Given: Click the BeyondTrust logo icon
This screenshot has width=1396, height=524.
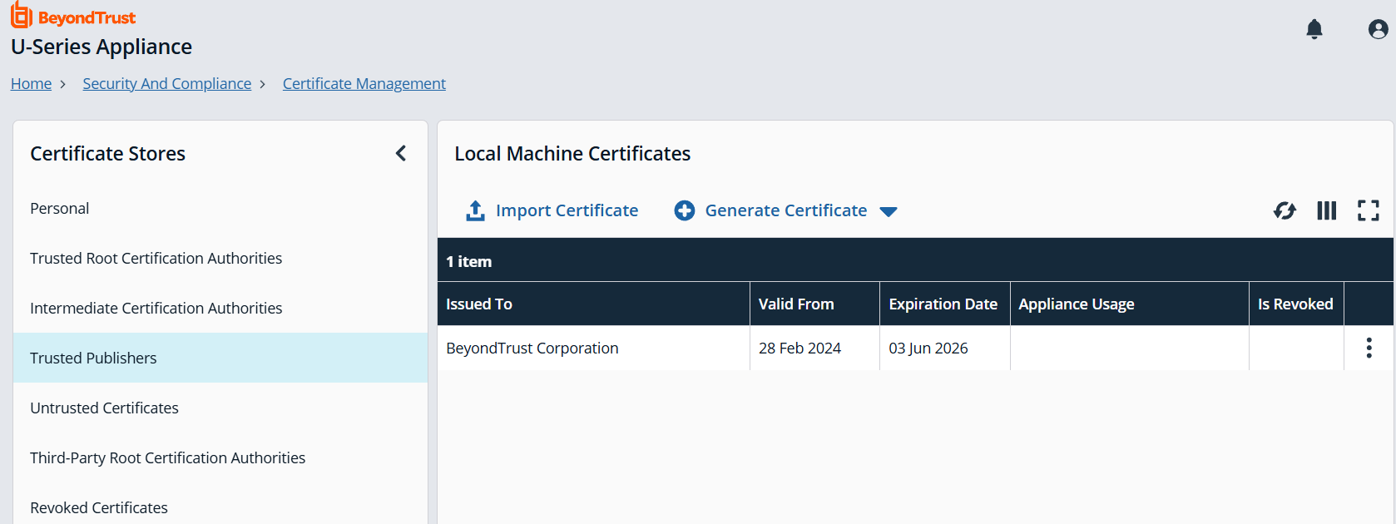Looking at the screenshot, I should (22, 16).
